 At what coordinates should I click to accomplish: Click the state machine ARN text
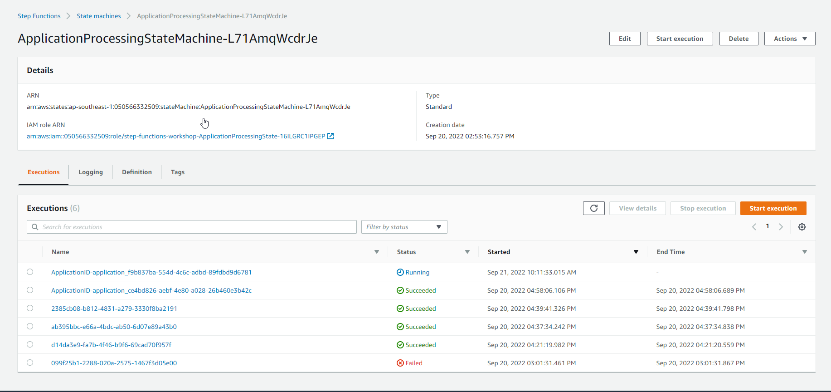[x=189, y=107]
